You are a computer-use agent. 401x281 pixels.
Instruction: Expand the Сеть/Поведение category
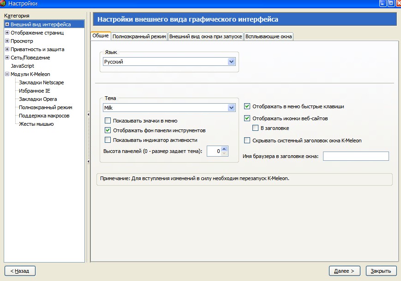(x=7, y=58)
